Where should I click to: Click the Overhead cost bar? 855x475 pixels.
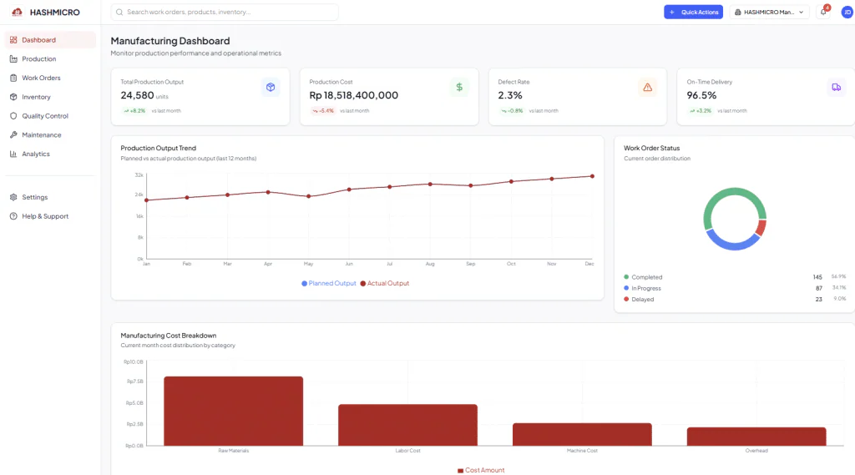click(756, 437)
